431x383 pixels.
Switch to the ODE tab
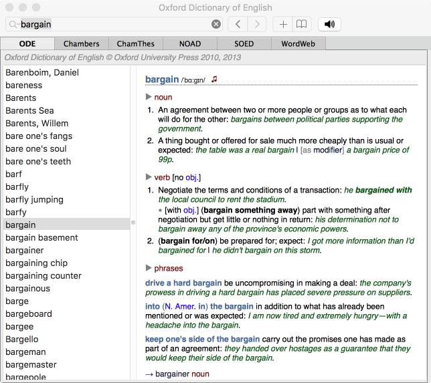click(27, 43)
